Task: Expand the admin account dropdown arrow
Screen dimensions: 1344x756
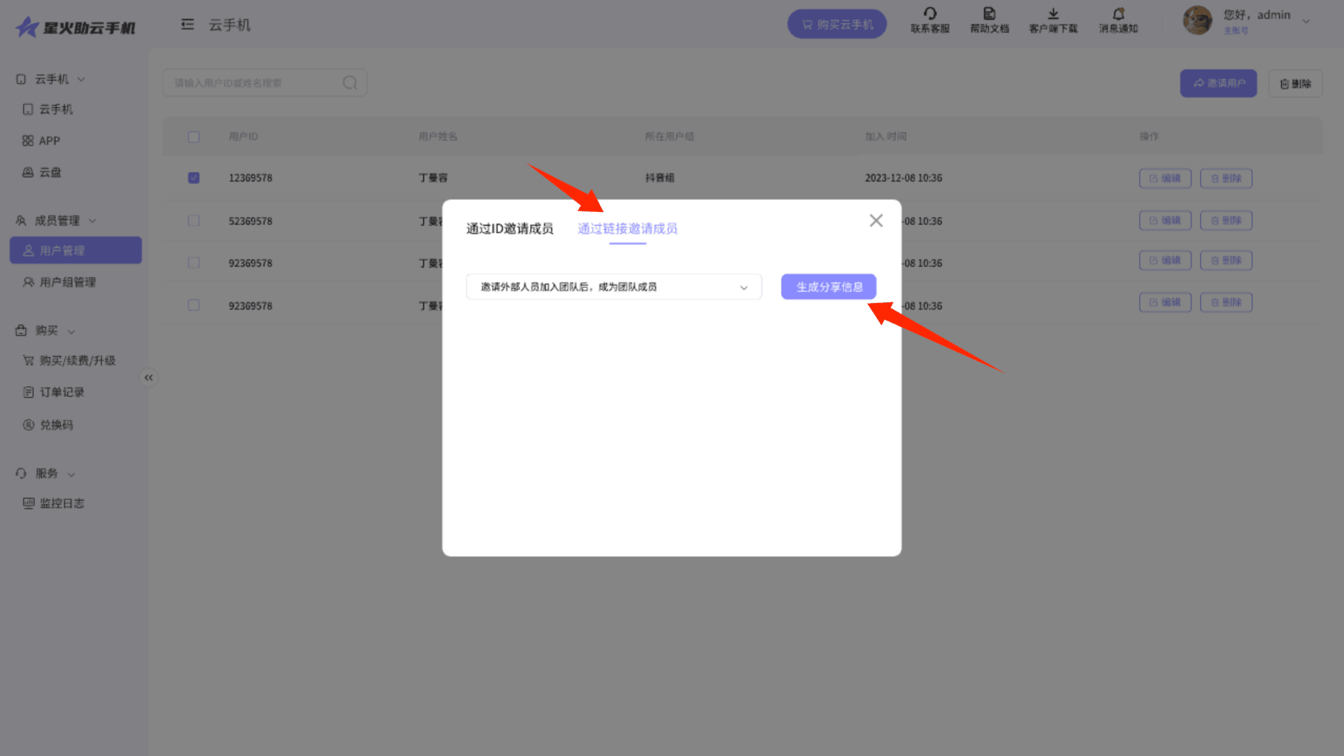Action: tap(1305, 22)
